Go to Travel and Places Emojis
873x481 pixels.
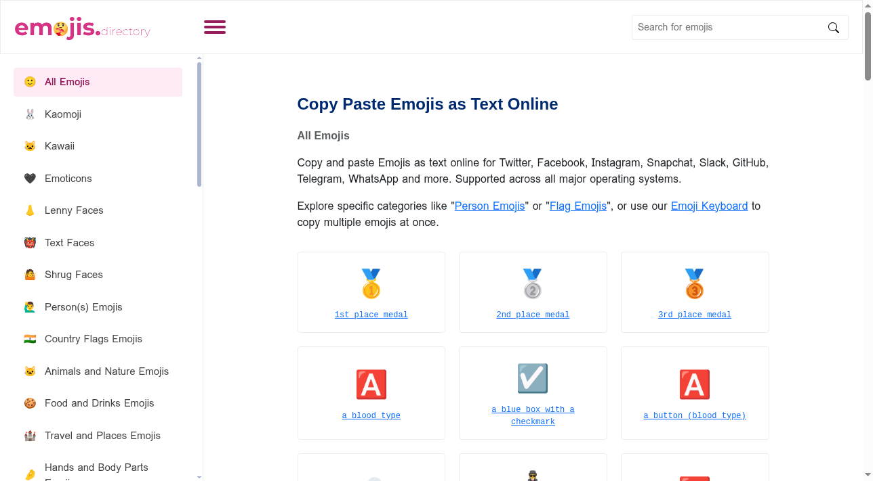(x=98, y=436)
